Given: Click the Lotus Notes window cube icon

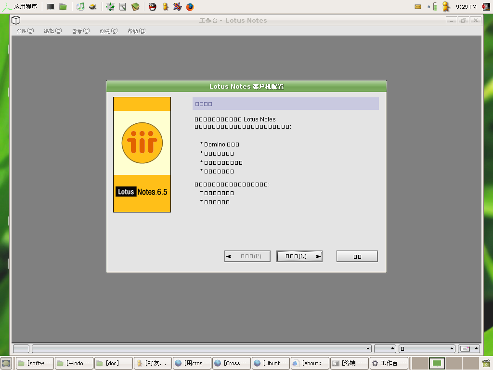Looking at the screenshot, I should click(16, 20).
